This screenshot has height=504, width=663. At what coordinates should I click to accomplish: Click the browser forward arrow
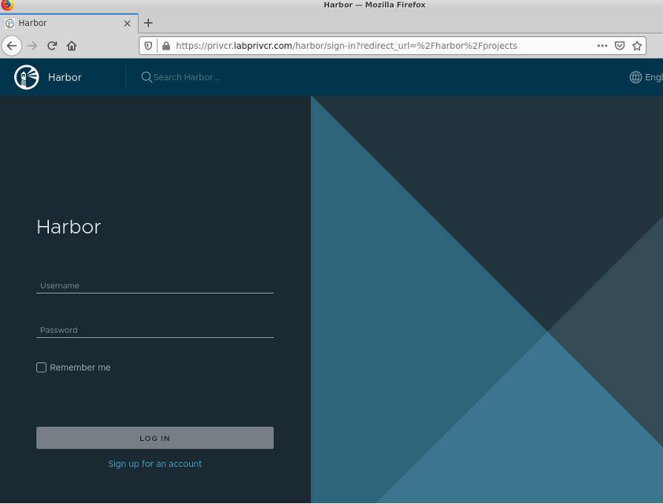pyautogui.click(x=32, y=46)
